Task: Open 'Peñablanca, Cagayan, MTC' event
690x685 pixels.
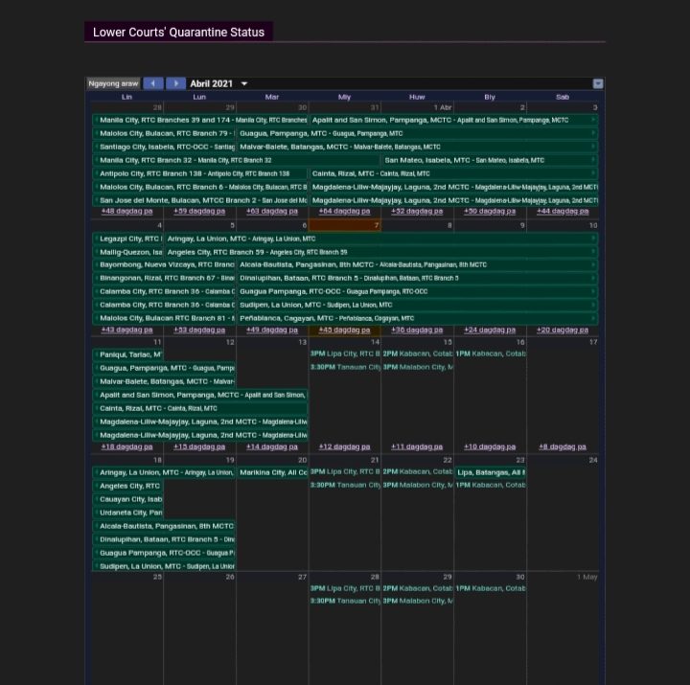Action: 326,318
